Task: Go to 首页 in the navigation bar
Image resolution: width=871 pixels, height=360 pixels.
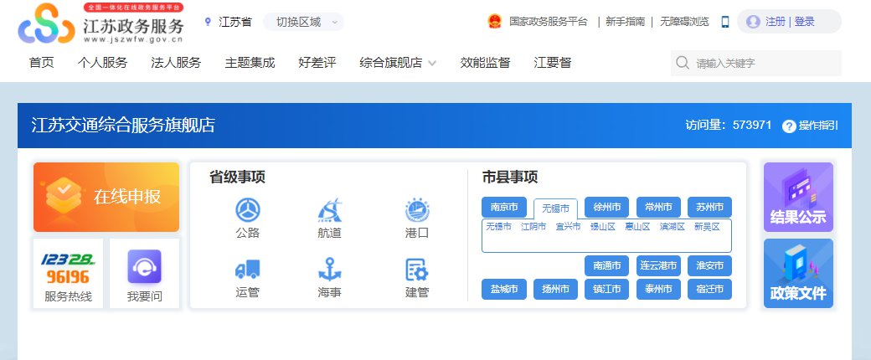Action: pyautogui.click(x=42, y=63)
